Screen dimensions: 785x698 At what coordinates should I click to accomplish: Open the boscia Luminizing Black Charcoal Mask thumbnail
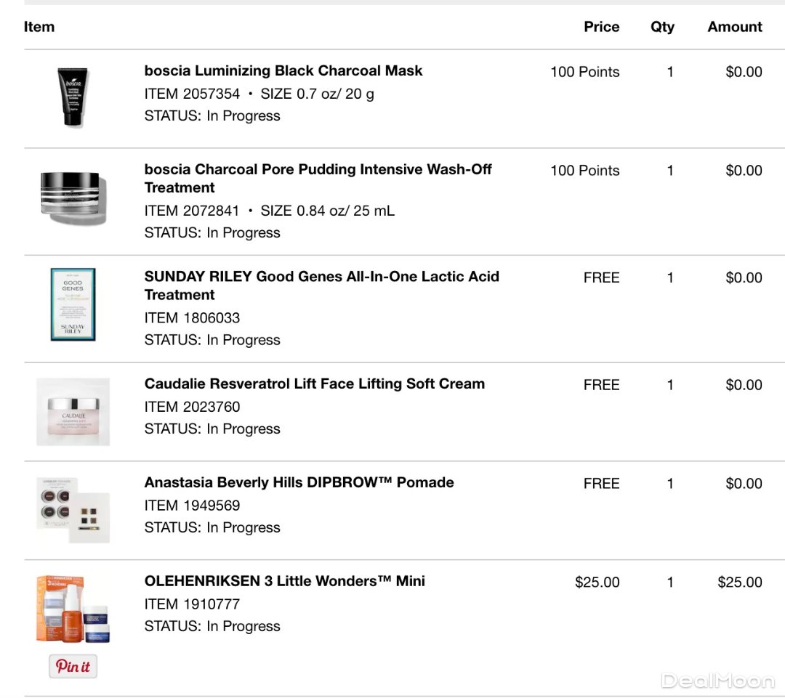(x=73, y=96)
